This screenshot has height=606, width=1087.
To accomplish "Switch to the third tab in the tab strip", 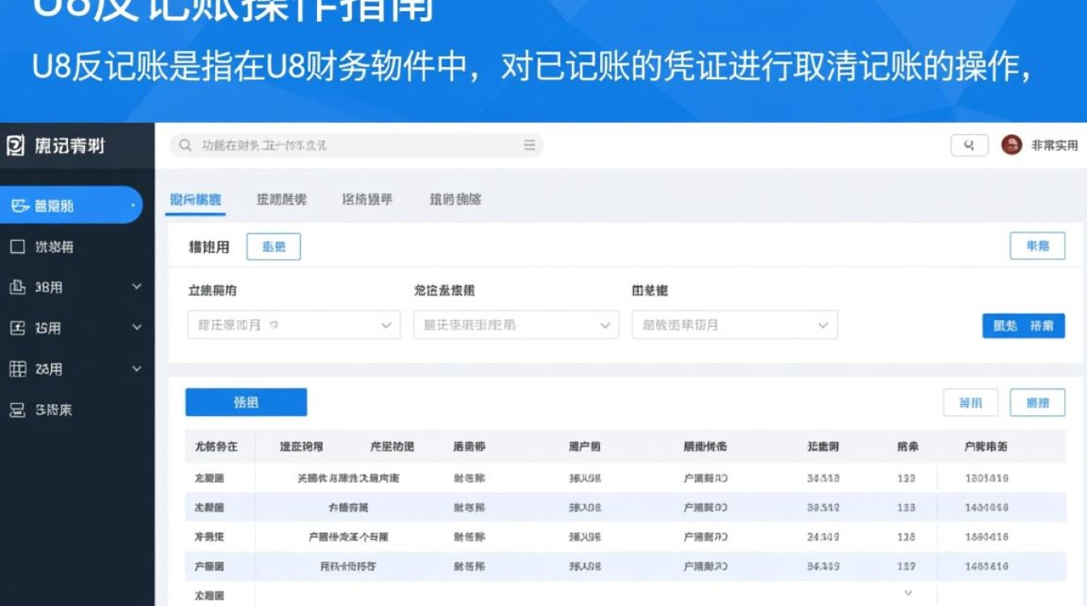I will click(x=367, y=200).
